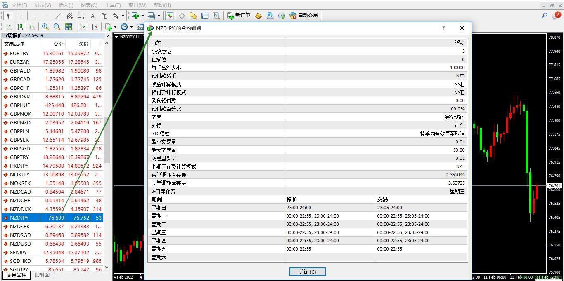Select the NZDUSD symbol row
Screen dimensions: 564x281
click(52, 244)
